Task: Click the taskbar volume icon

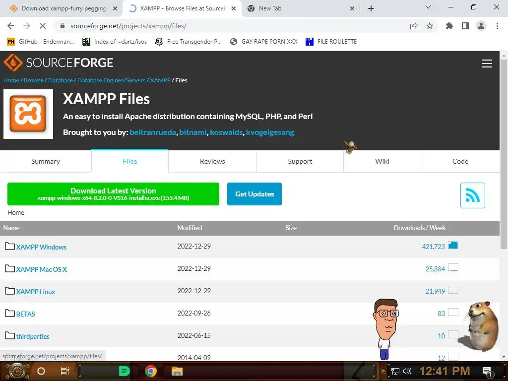Action: click(x=407, y=371)
